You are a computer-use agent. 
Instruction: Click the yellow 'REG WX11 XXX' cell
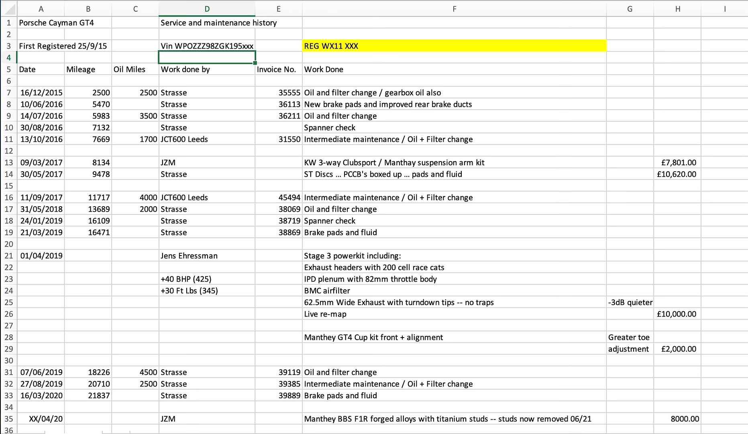tap(454, 46)
